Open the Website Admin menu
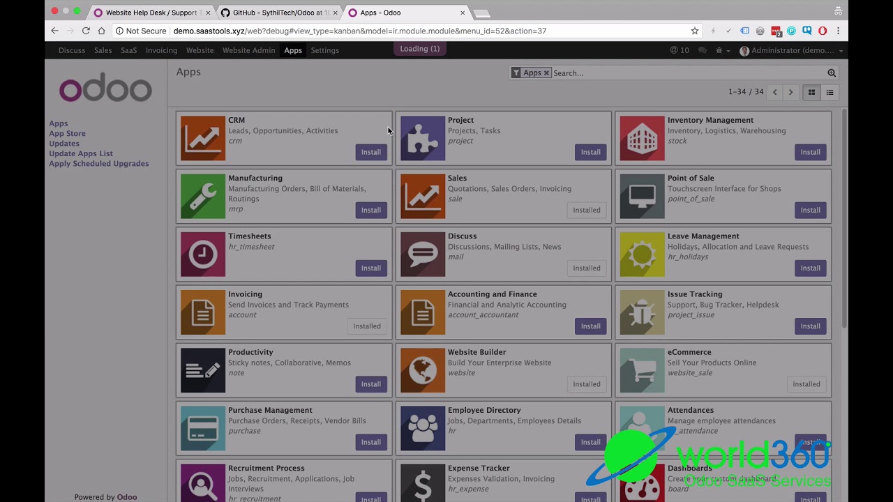 249,50
